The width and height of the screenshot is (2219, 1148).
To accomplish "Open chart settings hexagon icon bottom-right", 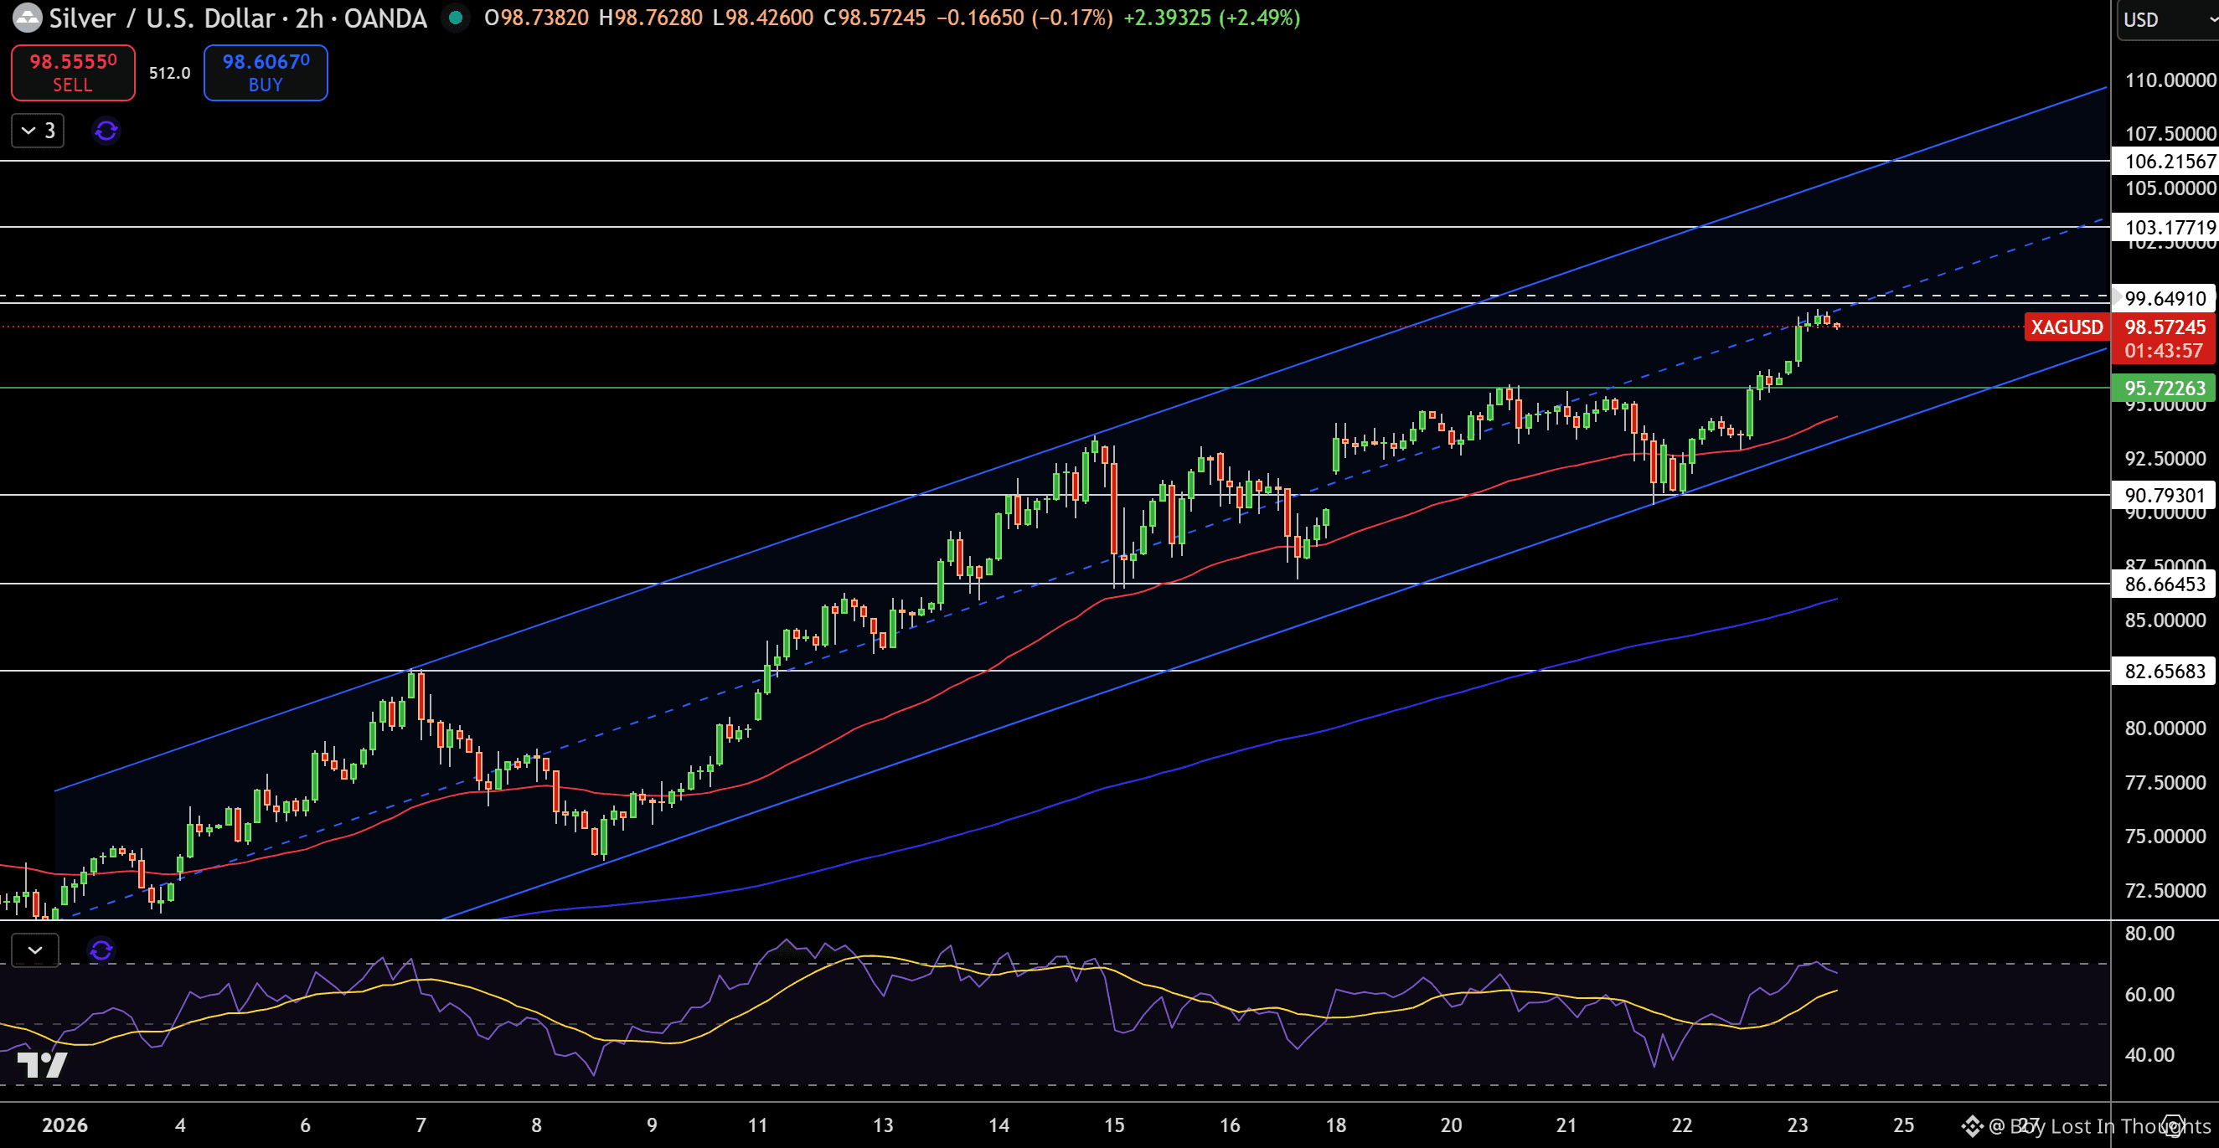I will click(x=2175, y=1125).
